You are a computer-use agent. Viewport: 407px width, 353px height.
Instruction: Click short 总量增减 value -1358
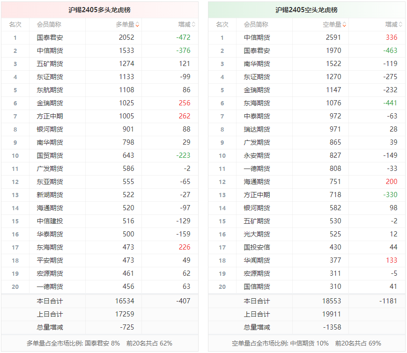(332, 327)
